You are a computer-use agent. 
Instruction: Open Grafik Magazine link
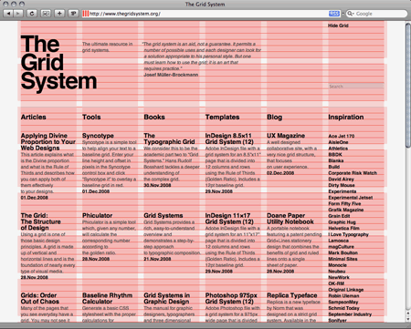click(x=346, y=210)
